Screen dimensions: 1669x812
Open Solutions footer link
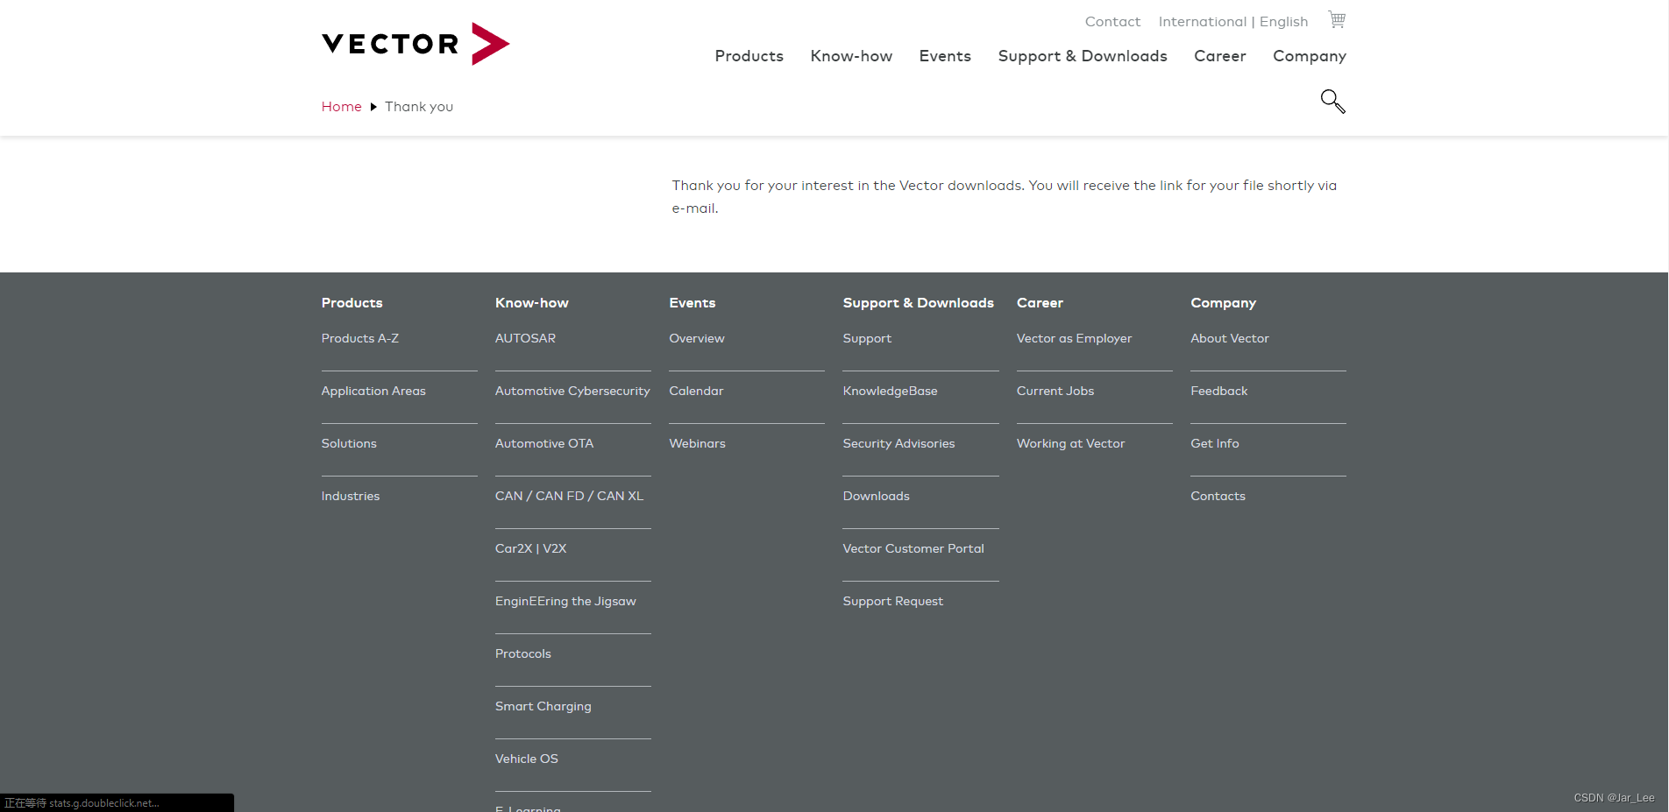[x=349, y=443]
